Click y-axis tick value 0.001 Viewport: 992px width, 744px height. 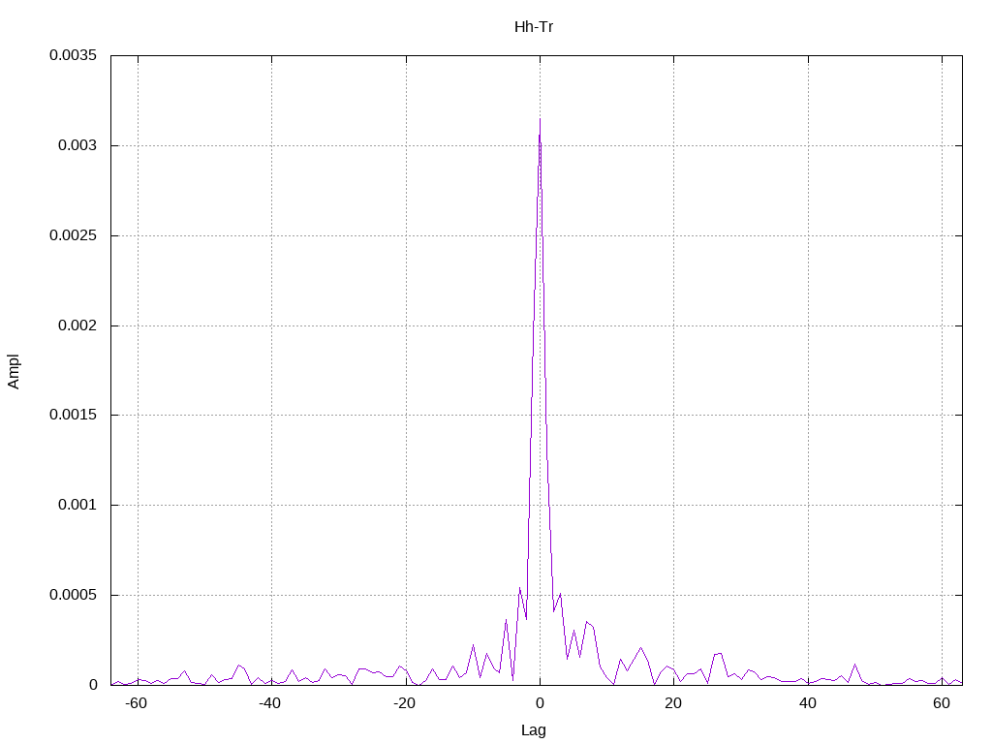click(x=77, y=505)
